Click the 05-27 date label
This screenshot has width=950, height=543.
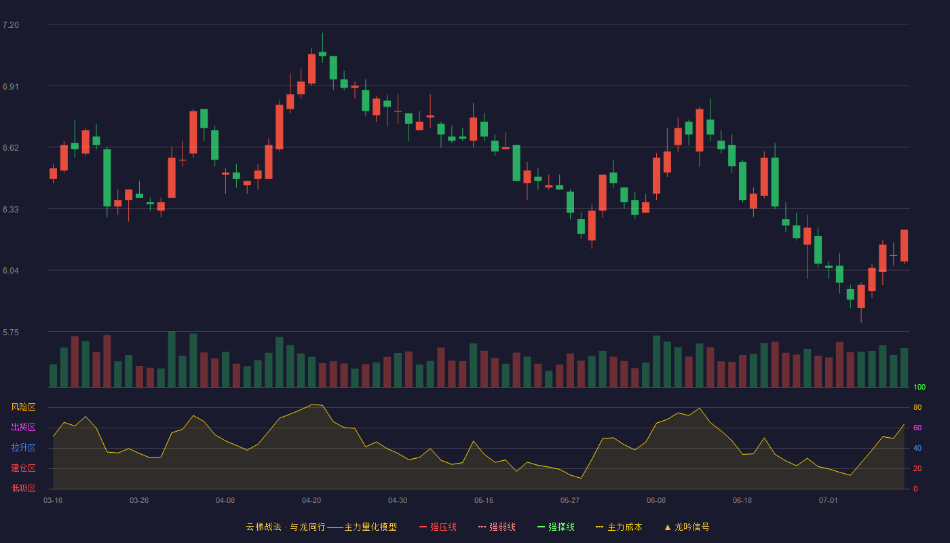[570, 500]
